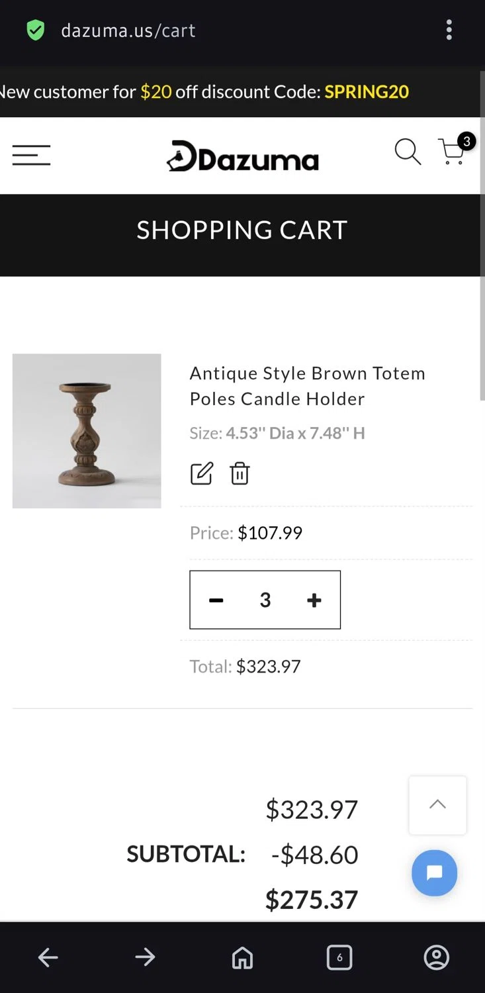Delete item using the trash icon
485x993 pixels.
[x=240, y=474]
